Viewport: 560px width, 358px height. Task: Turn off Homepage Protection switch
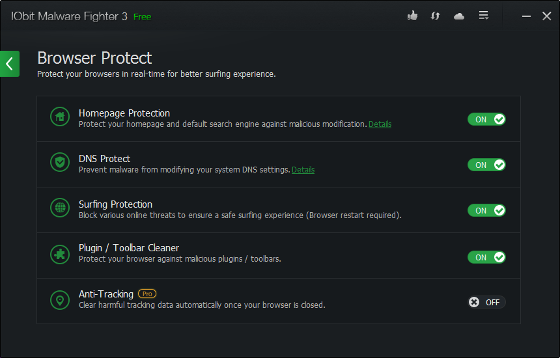(487, 119)
